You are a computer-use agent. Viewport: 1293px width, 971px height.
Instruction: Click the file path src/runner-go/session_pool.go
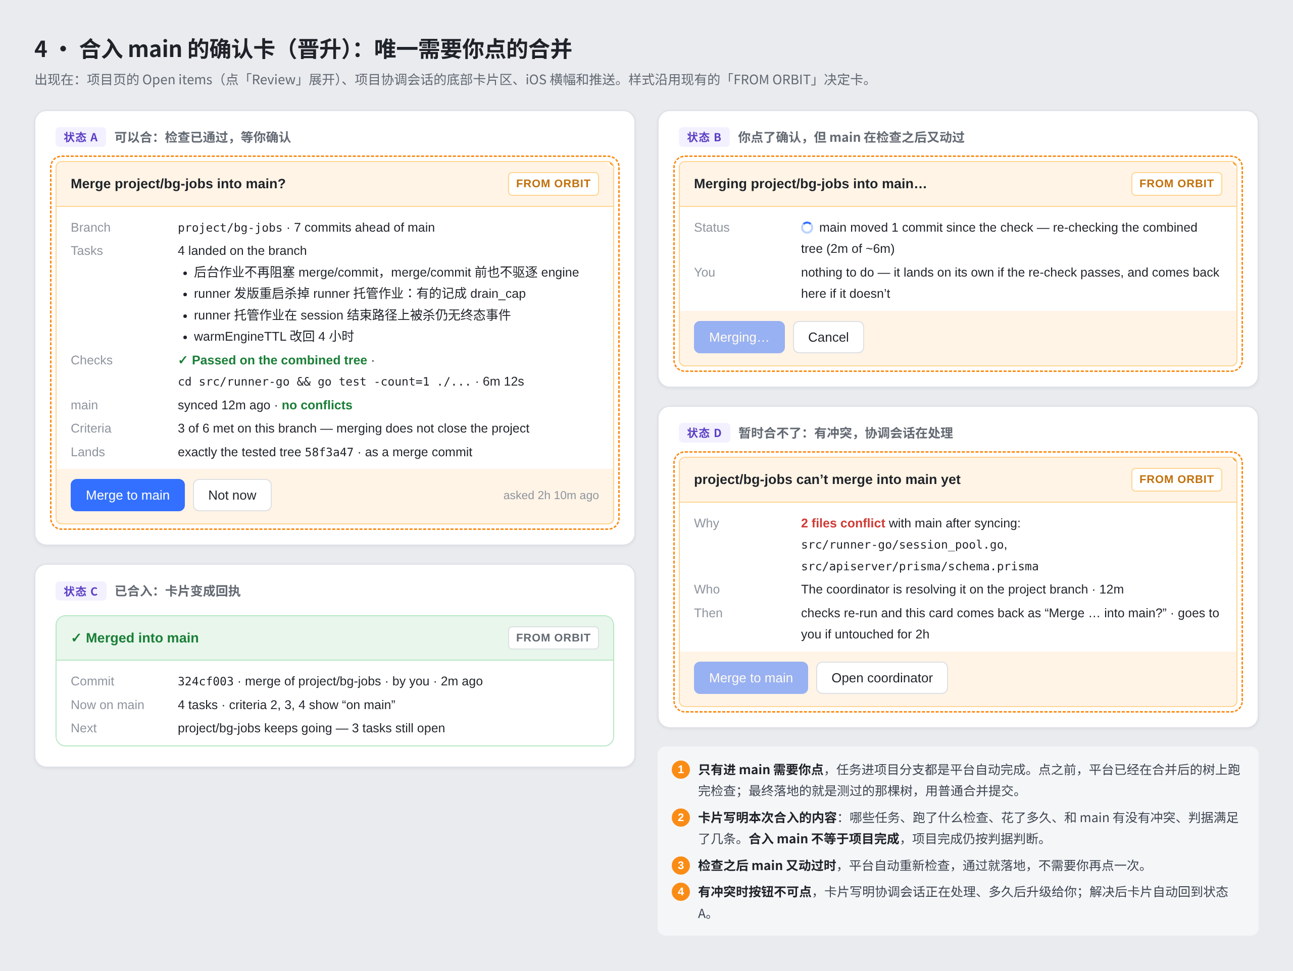(903, 545)
